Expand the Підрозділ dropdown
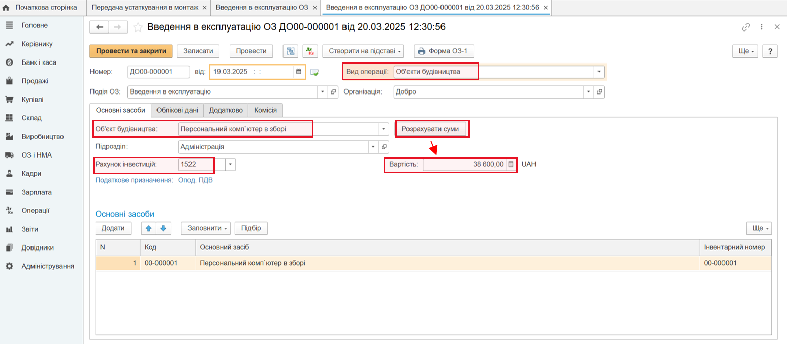Screen dimensions: 787x344 pos(374,147)
